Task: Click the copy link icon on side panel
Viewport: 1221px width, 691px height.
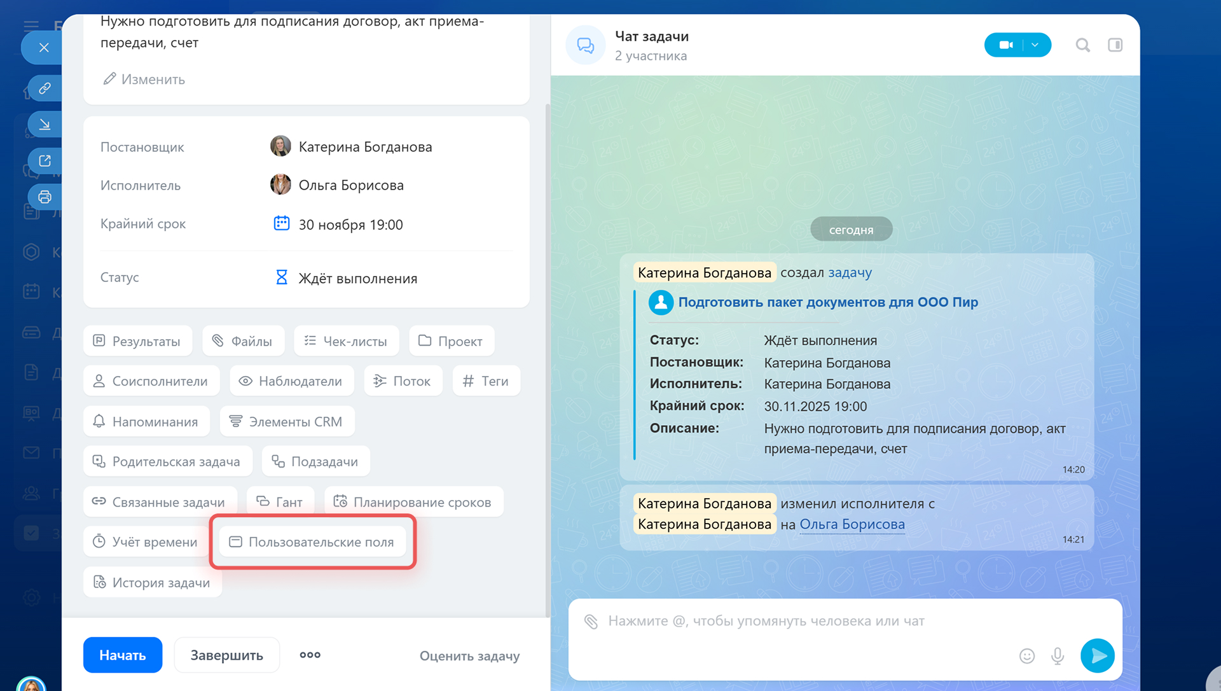Action: (x=45, y=88)
